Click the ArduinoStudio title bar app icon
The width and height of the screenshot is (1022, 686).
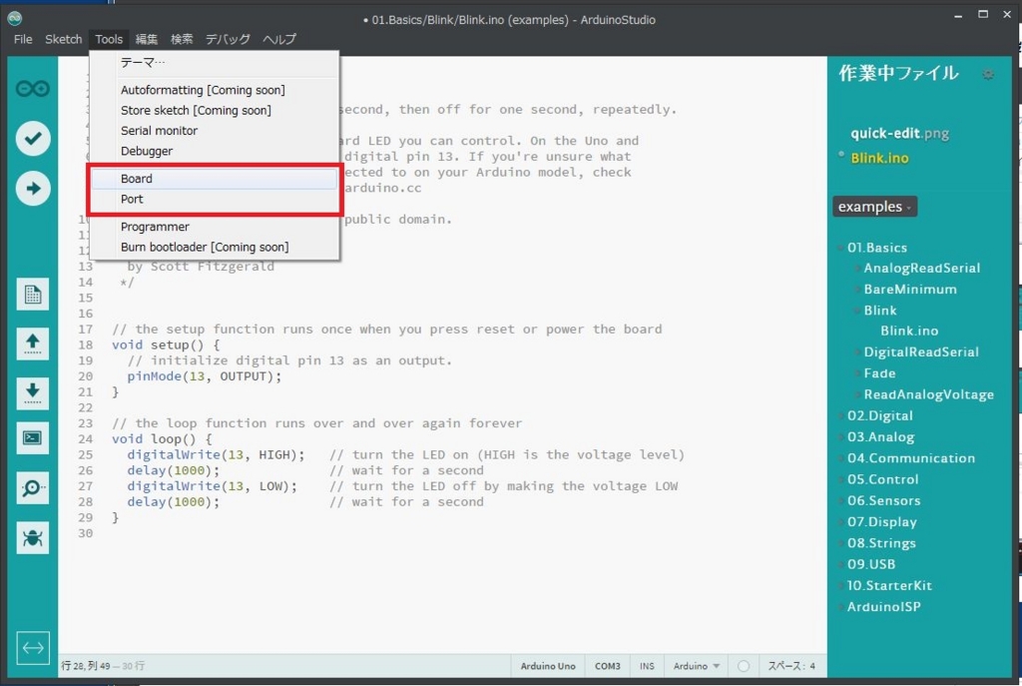coord(14,18)
